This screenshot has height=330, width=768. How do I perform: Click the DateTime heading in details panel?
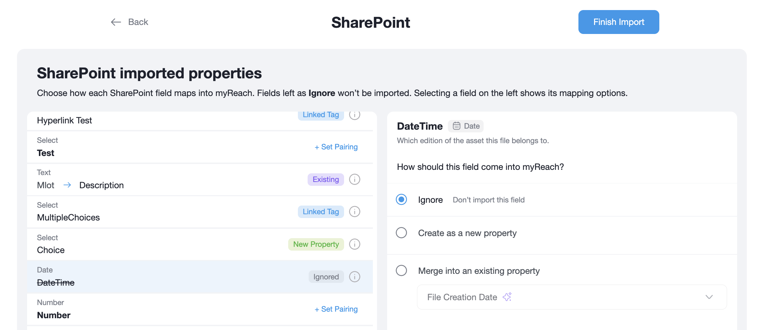420,126
